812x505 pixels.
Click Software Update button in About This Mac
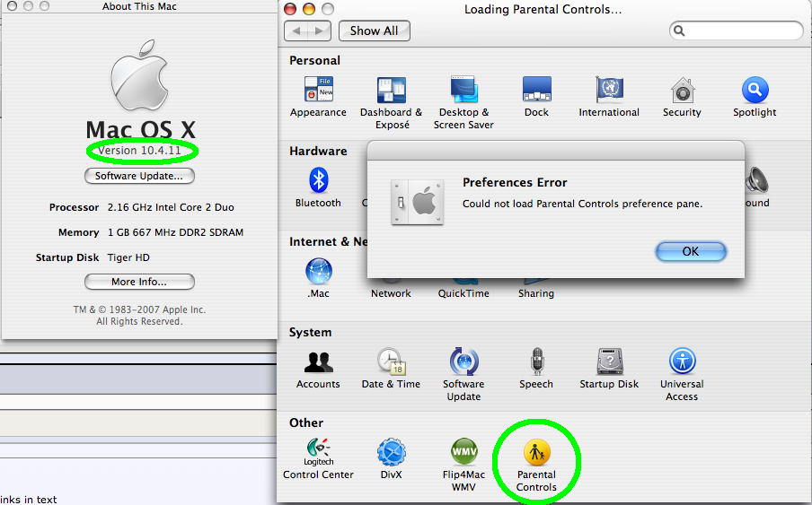(139, 176)
